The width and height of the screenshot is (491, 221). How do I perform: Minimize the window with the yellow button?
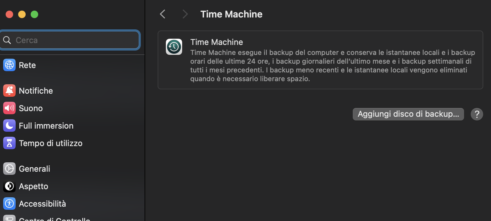tap(22, 14)
